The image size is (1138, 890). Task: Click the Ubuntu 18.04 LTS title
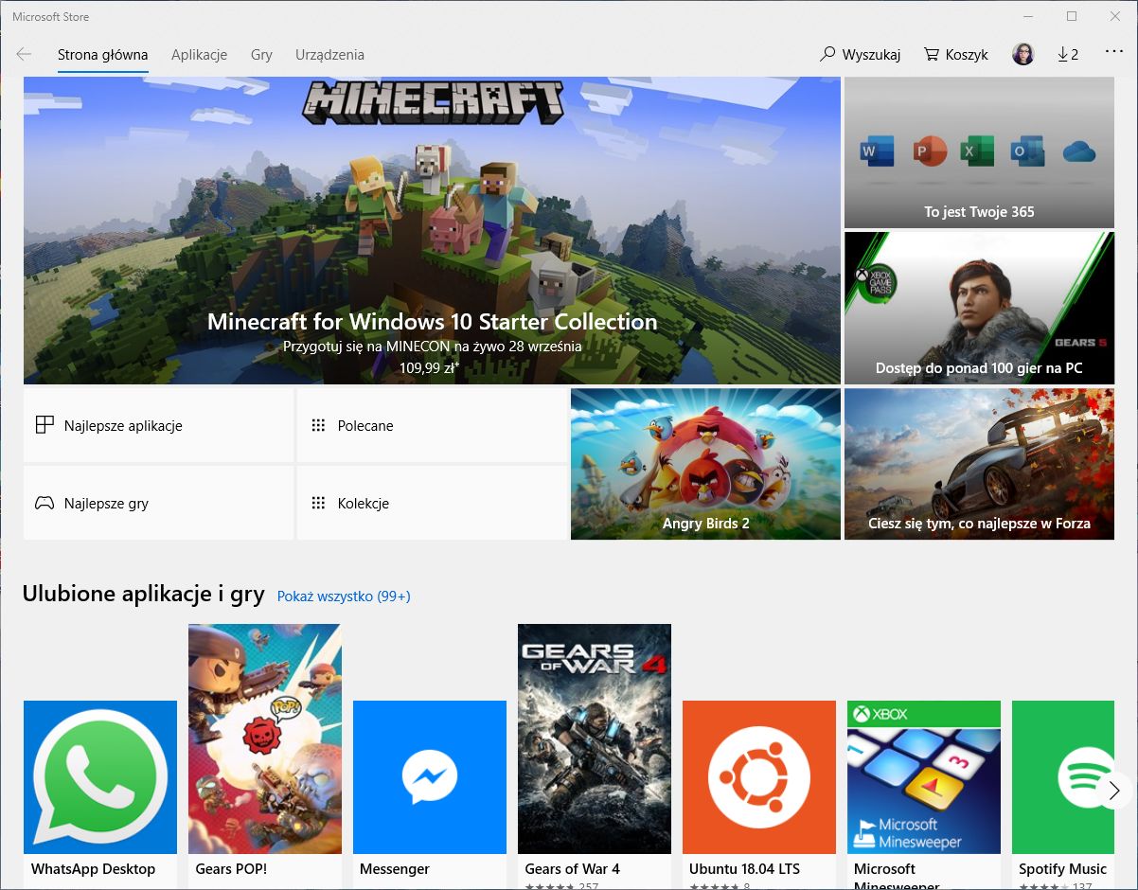[x=745, y=868]
